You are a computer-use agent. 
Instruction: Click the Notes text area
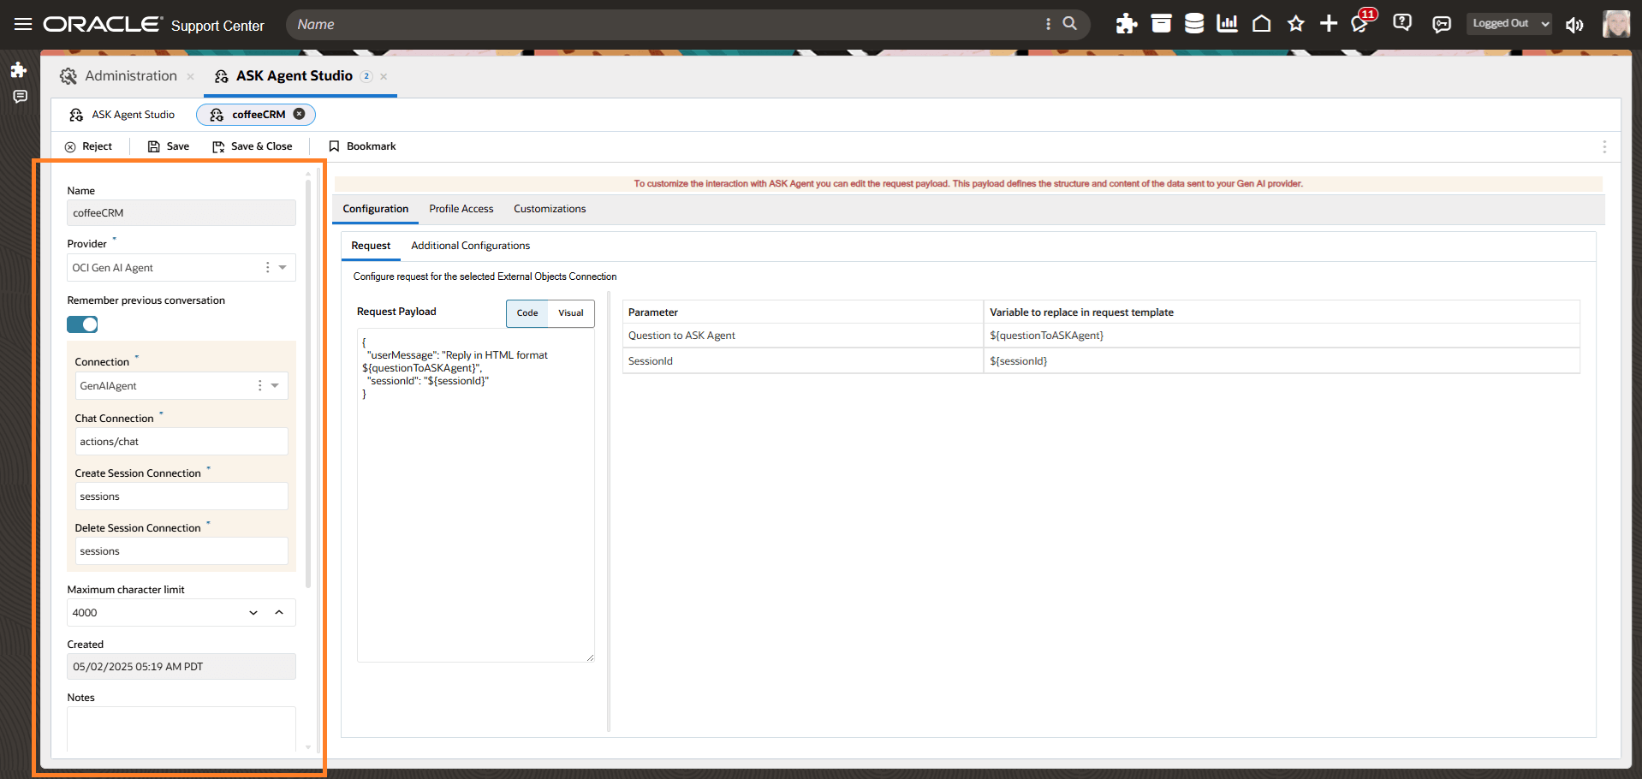(x=181, y=729)
